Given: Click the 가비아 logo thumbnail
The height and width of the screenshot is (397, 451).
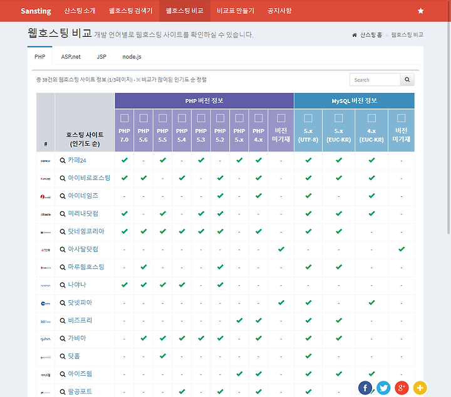Looking at the screenshot, I should pos(46,339).
